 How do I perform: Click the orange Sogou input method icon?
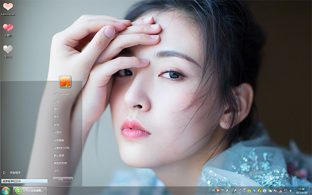point(218,190)
